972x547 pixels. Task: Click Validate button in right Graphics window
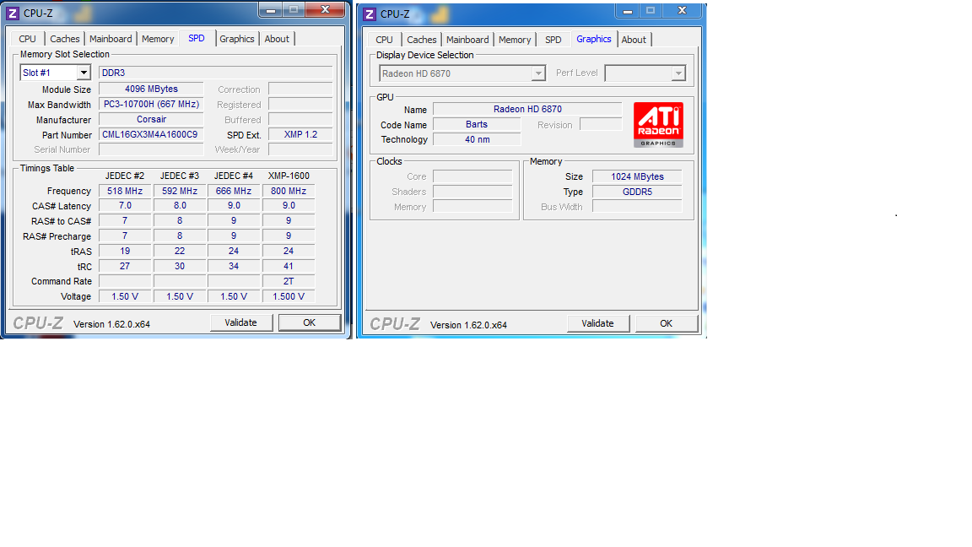click(597, 323)
